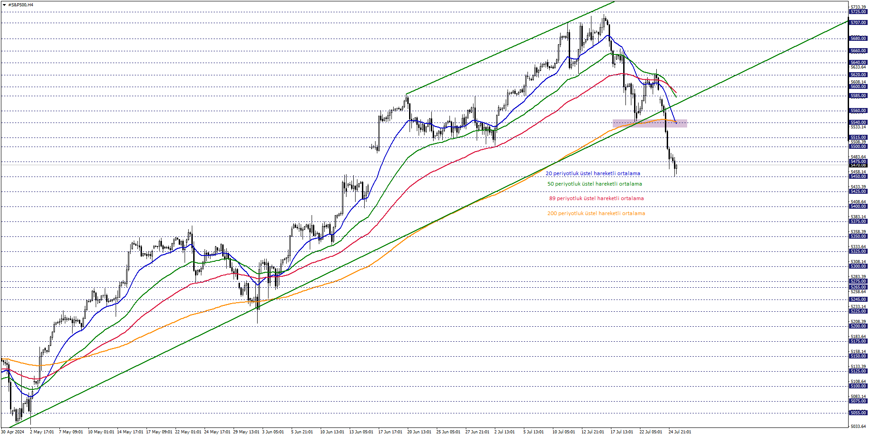The height and width of the screenshot is (437, 869).
Task: Click the small triangle beside #S&P500,H4 title
Action: 4,5
